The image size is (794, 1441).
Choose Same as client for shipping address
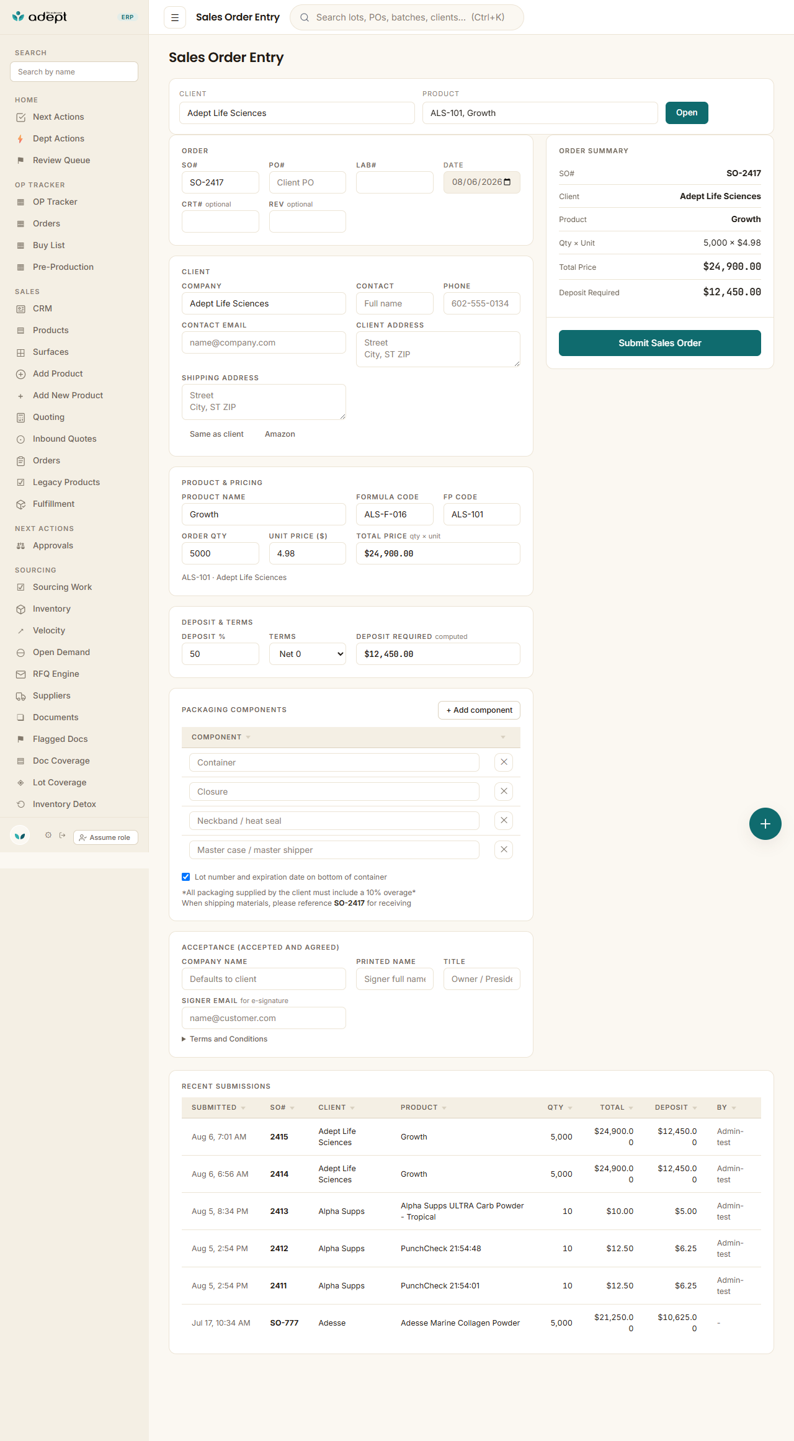coord(216,434)
